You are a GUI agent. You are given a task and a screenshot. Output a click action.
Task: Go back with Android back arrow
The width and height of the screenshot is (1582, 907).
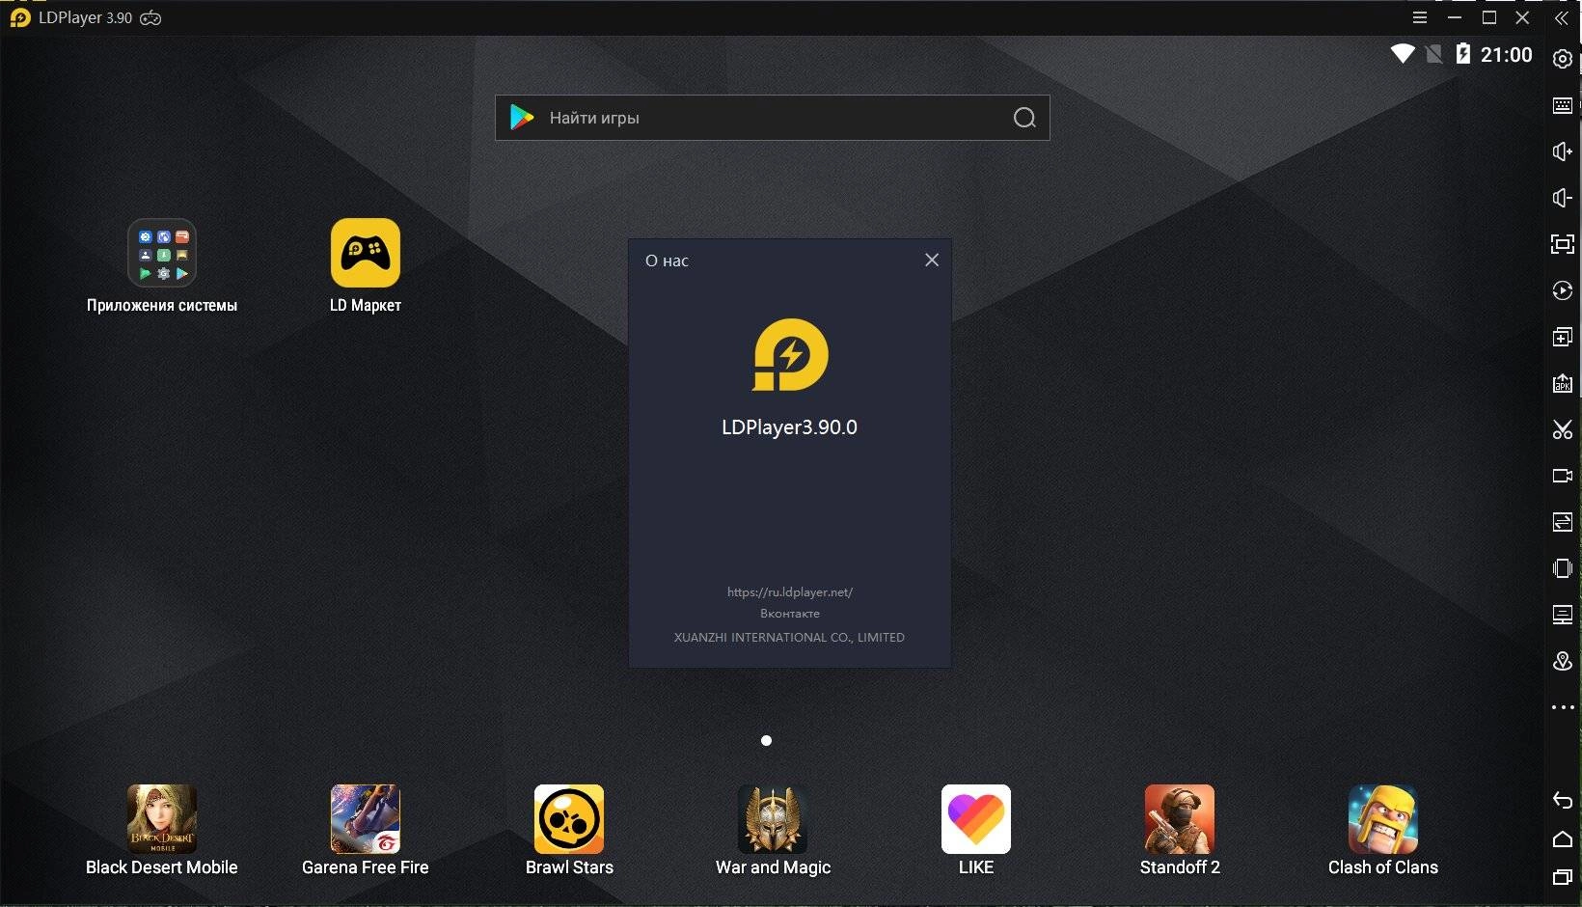tap(1562, 800)
